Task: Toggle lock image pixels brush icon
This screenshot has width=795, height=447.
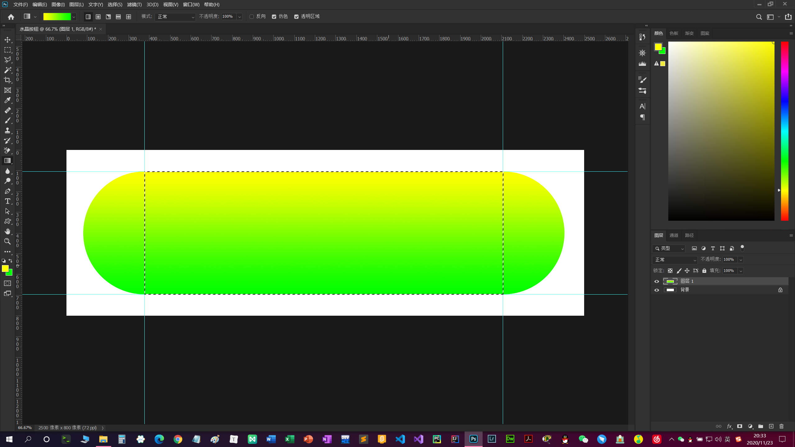Action: point(679,271)
